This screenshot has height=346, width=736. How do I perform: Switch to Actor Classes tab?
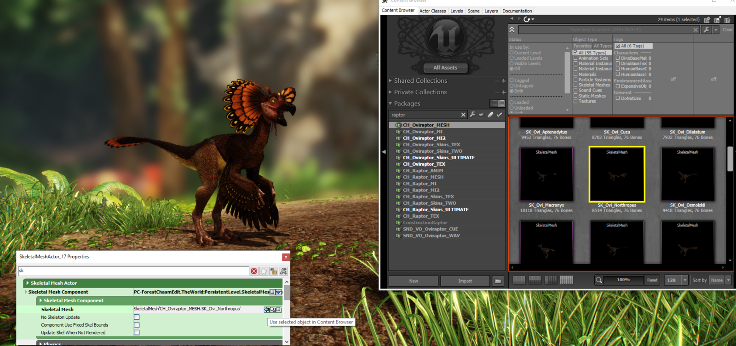click(x=432, y=11)
